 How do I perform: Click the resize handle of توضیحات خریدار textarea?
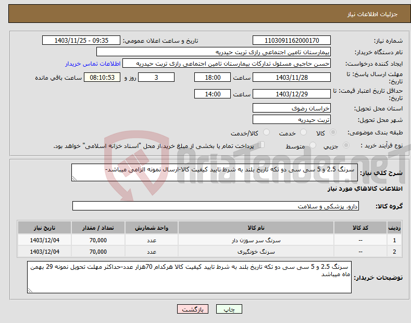(30, 290)
